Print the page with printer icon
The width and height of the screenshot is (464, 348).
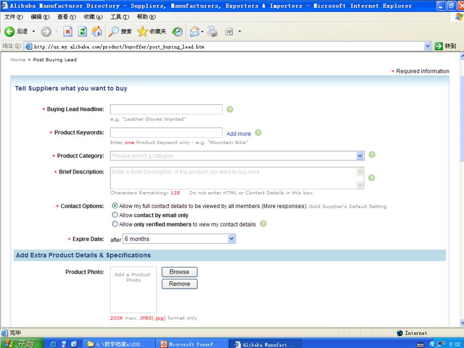213,31
